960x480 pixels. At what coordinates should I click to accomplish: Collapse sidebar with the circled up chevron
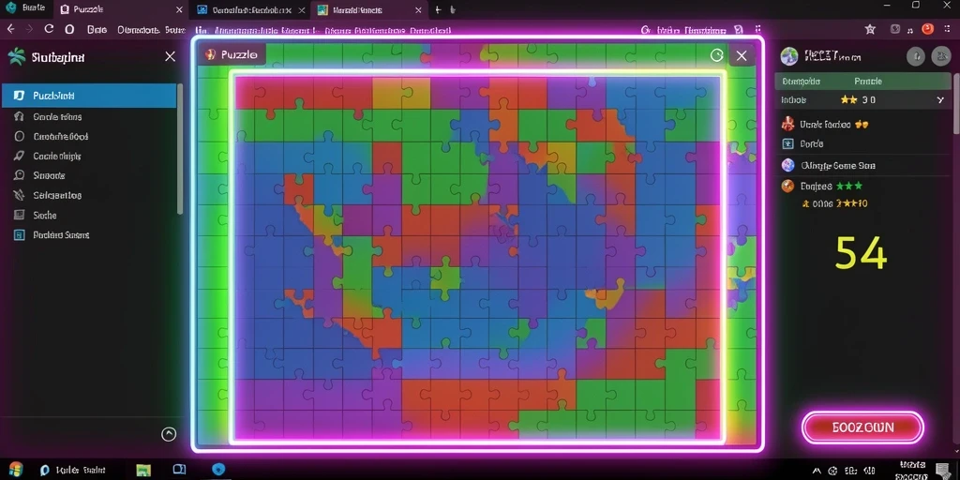(169, 434)
